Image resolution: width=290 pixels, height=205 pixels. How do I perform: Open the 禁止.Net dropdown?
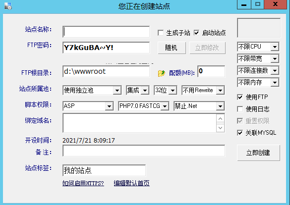[x=199, y=106]
